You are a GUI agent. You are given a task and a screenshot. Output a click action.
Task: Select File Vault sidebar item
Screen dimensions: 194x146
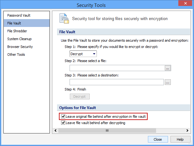[x=14, y=23]
